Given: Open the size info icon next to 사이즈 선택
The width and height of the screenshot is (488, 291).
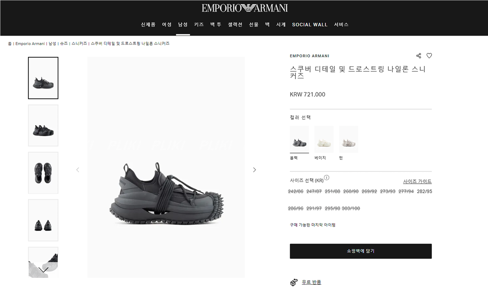Looking at the screenshot, I should (327, 178).
